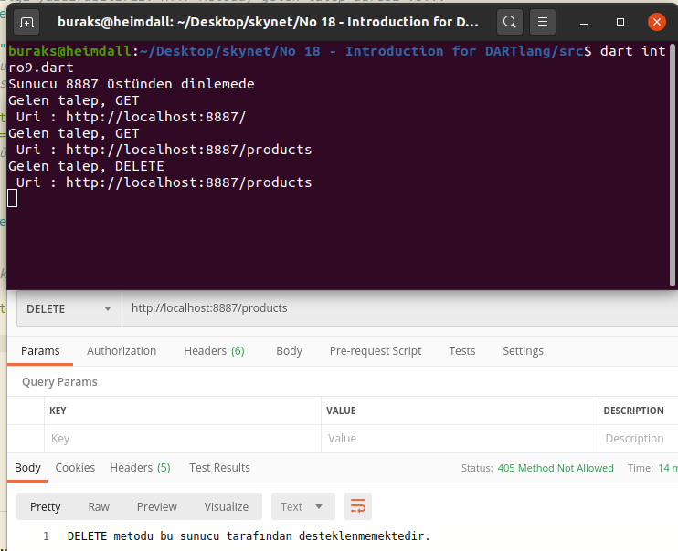Open the request Settings tab
Viewport: 678px width, 551px height.
(x=523, y=350)
